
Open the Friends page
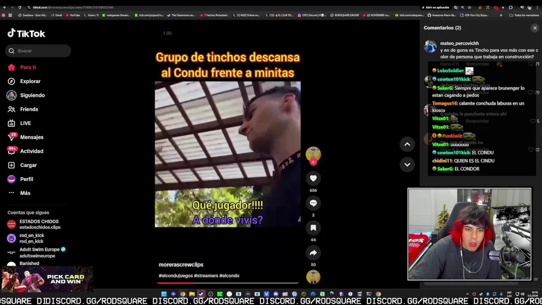29,109
